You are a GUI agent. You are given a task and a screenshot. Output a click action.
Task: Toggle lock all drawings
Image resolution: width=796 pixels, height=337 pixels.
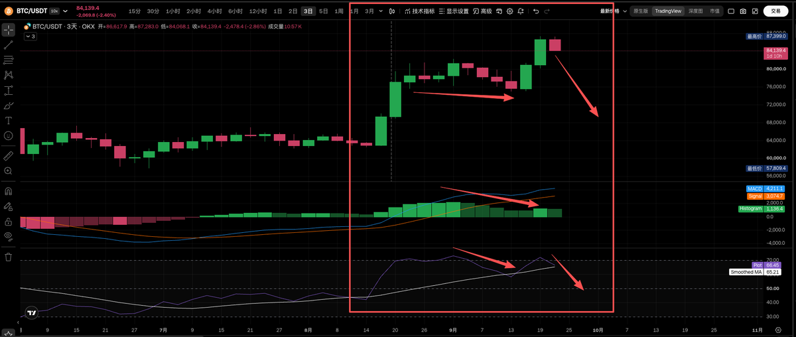[9, 221]
